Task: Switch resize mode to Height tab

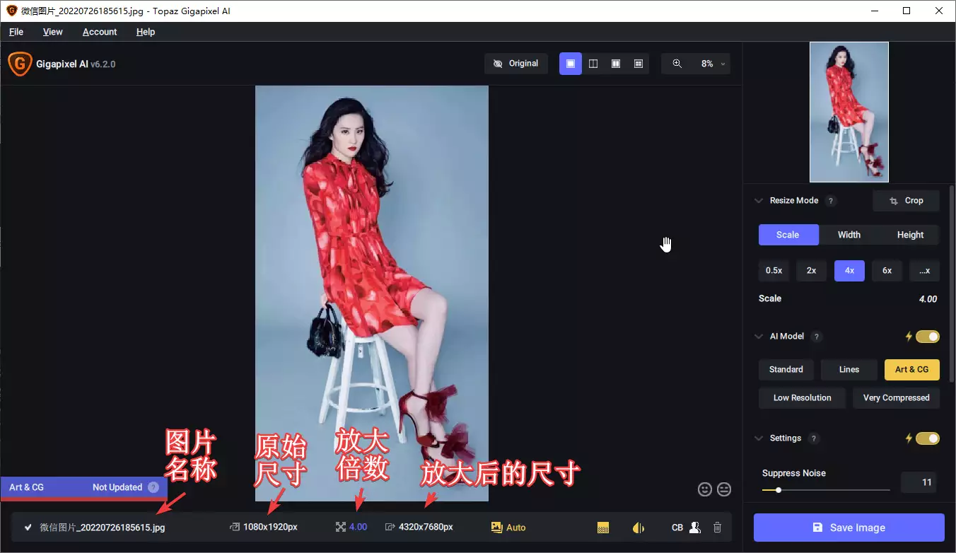Action: coord(910,235)
